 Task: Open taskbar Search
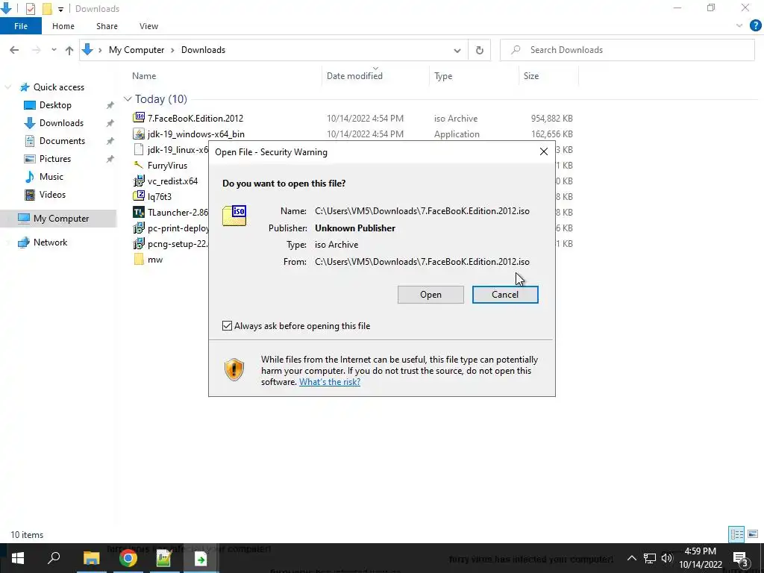click(x=54, y=558)
